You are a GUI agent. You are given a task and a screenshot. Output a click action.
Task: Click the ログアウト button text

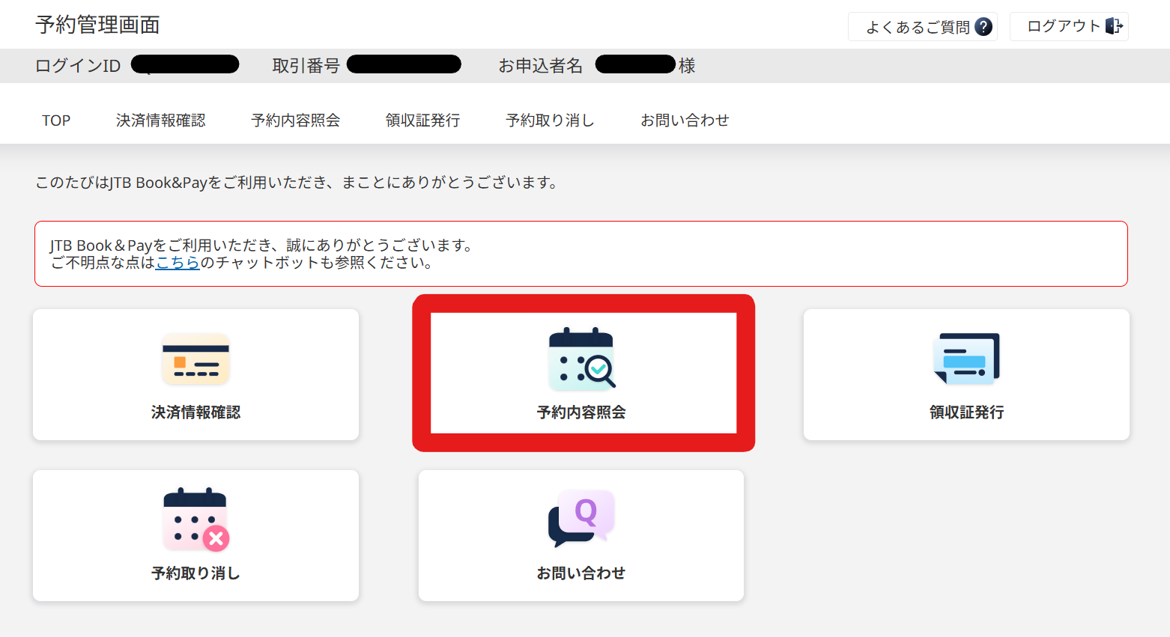pos(1063,26)
